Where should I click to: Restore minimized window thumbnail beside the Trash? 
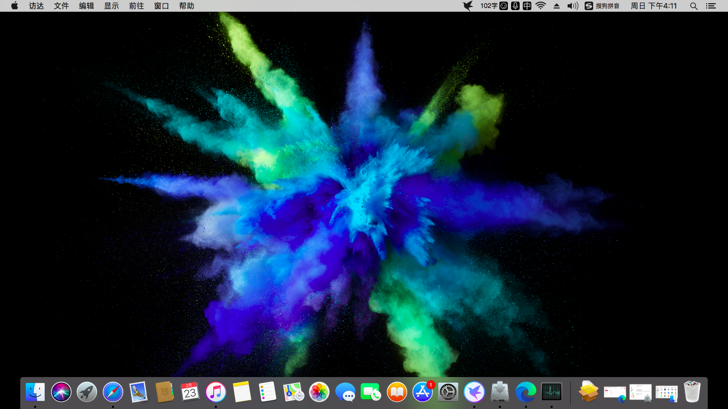coord(667,393)
